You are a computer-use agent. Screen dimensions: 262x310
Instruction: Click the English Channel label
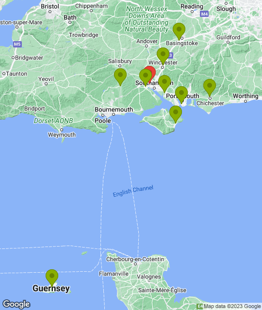(133, 191)
